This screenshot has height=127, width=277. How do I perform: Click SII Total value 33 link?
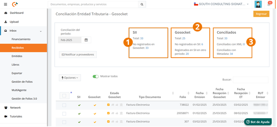click(142, 38)
